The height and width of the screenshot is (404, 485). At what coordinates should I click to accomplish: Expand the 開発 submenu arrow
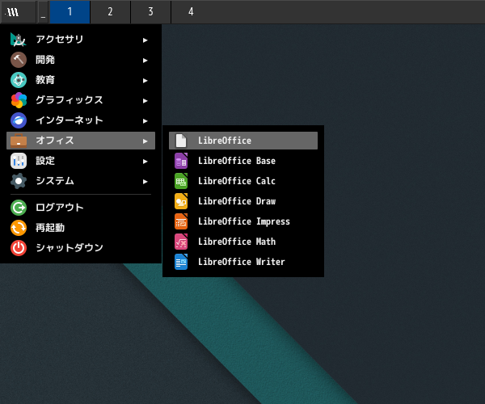click(x=145, y=61)
